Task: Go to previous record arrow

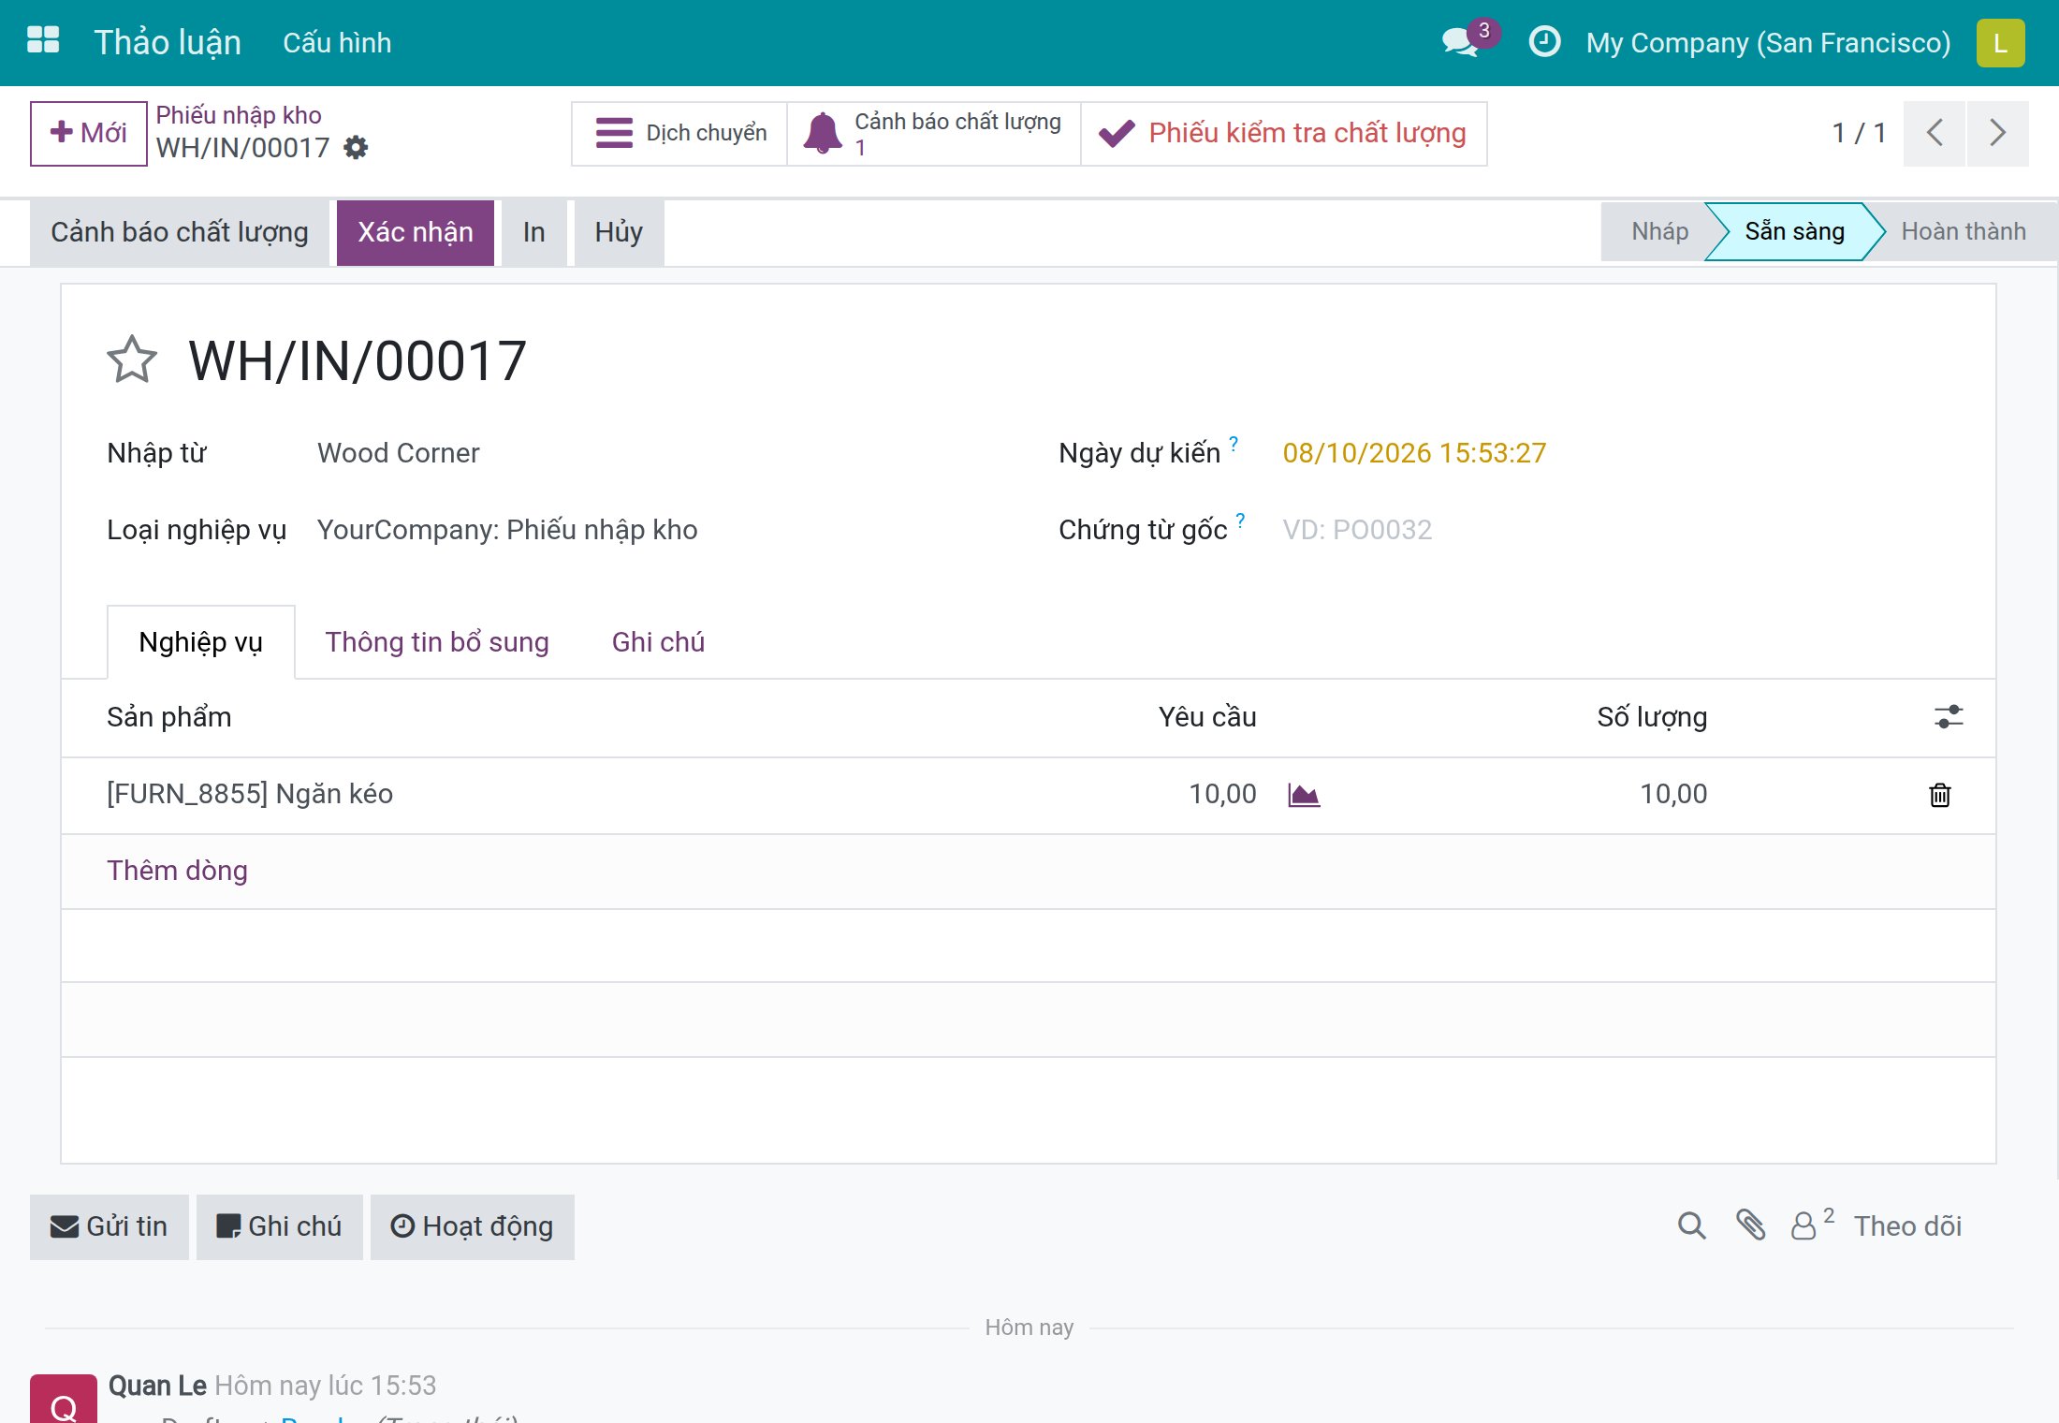Action: point(1935,133)
